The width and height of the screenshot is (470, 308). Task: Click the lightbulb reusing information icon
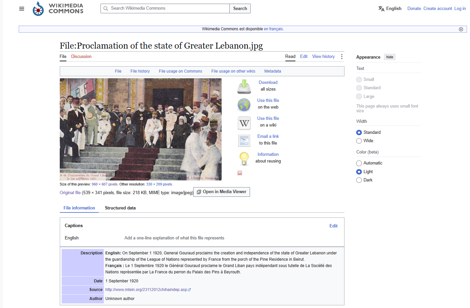[244, 159]
